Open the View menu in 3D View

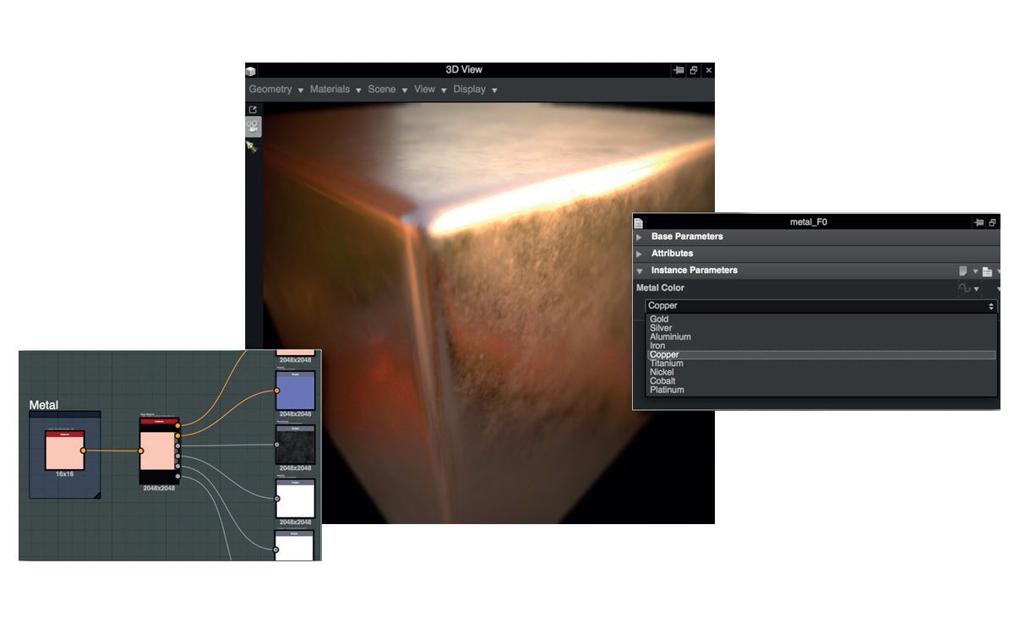pos(430,90)
